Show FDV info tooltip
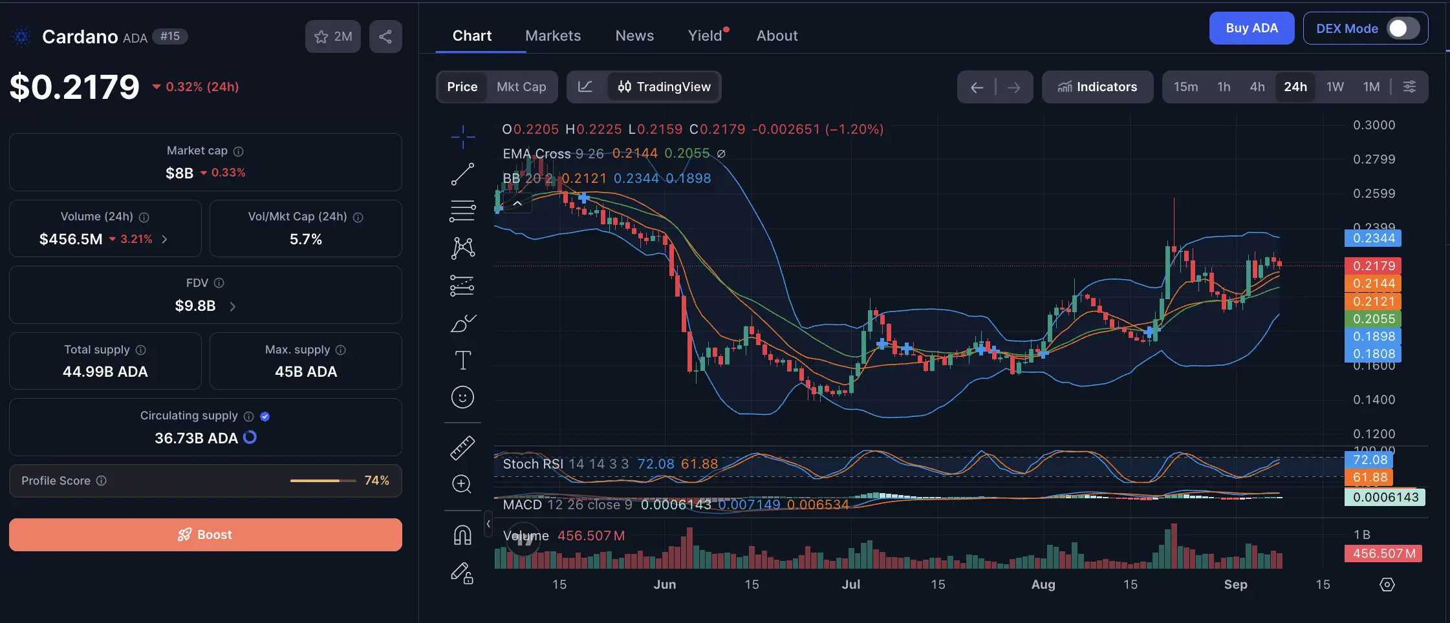The width and height of the screenshot is (1450, 623). click(219, 283)
